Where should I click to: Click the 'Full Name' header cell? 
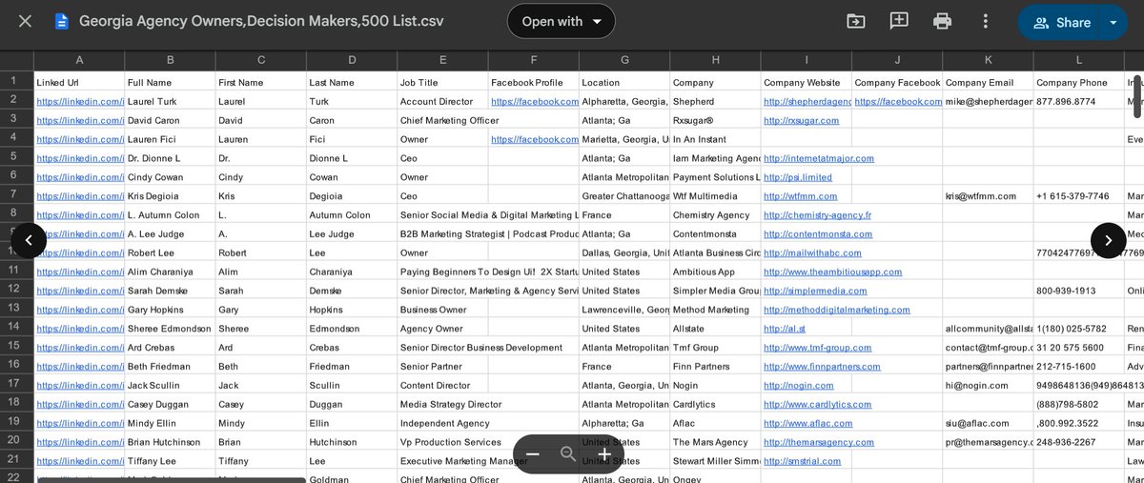170,83
